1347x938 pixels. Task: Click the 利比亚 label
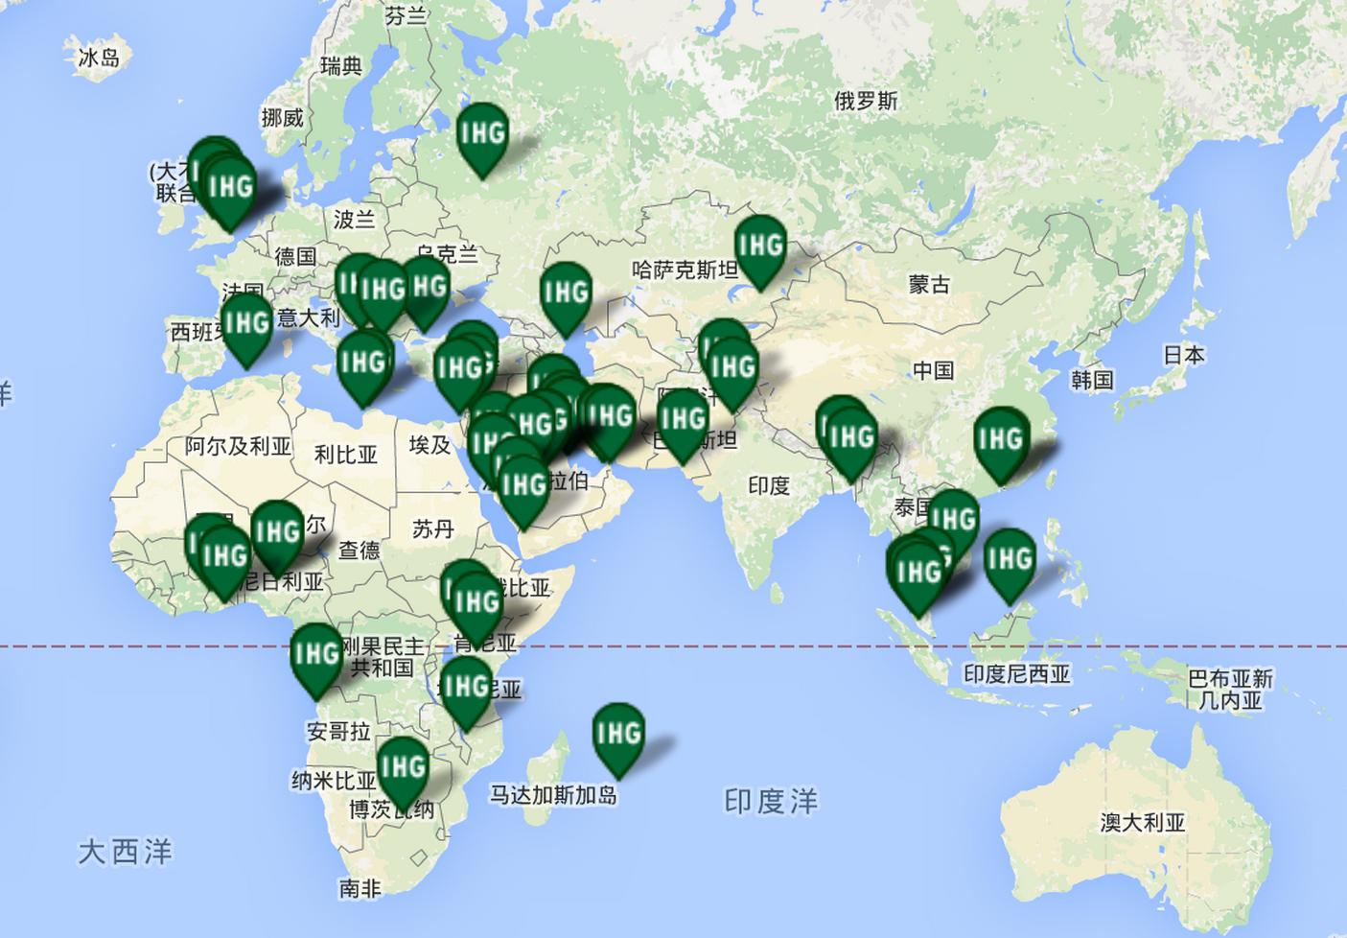346,455
